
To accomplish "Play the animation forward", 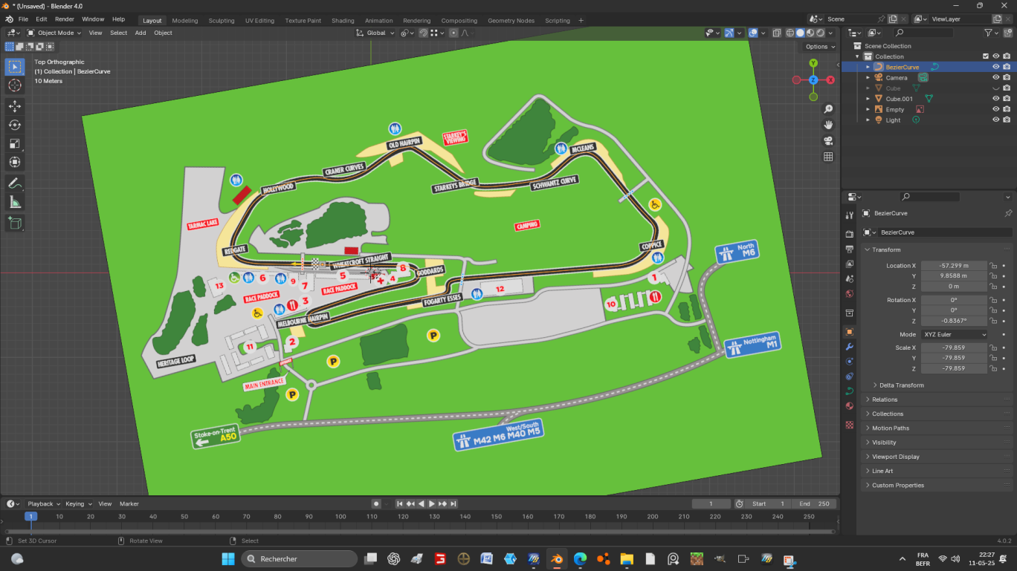I will (432, 504).
